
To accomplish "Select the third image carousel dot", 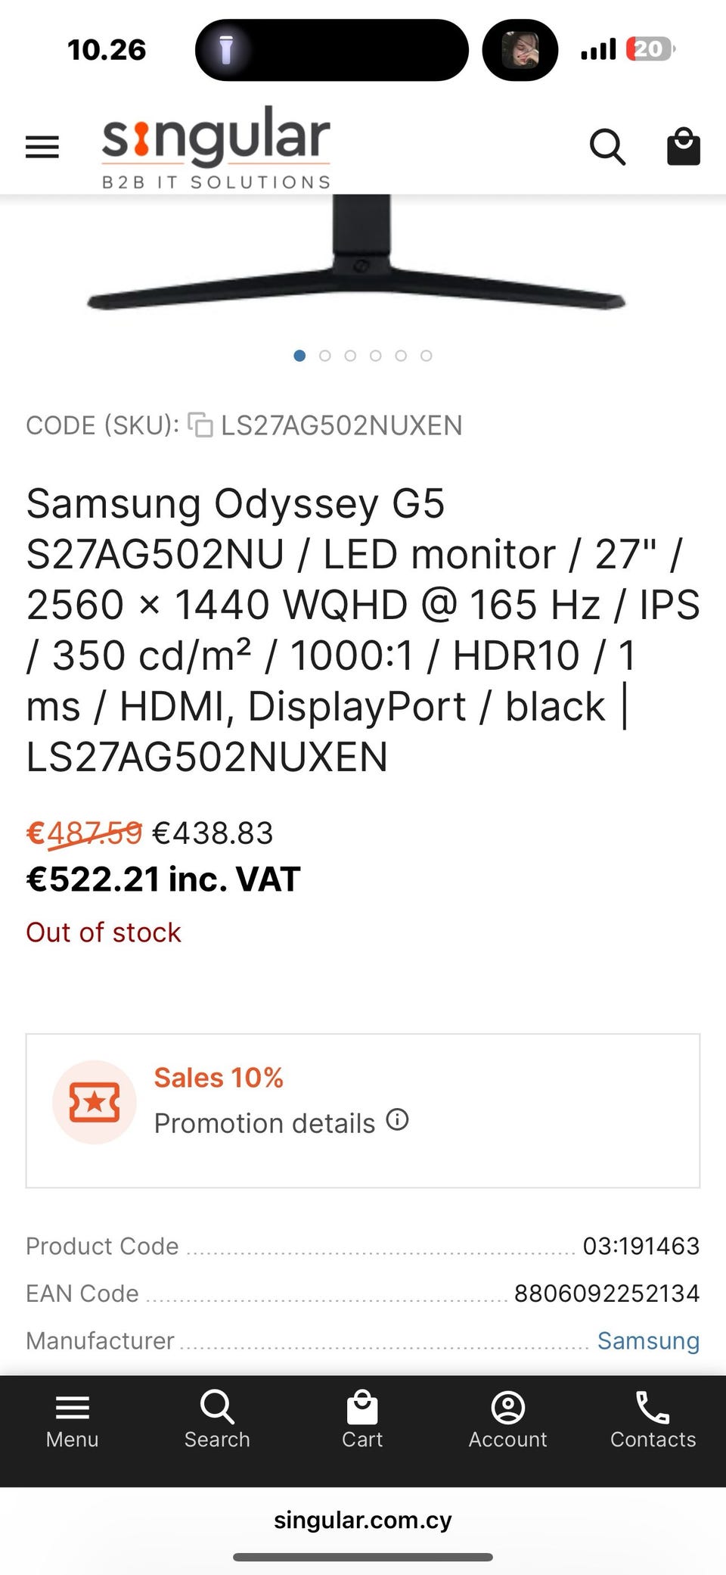I will click(x=350, y=356).
